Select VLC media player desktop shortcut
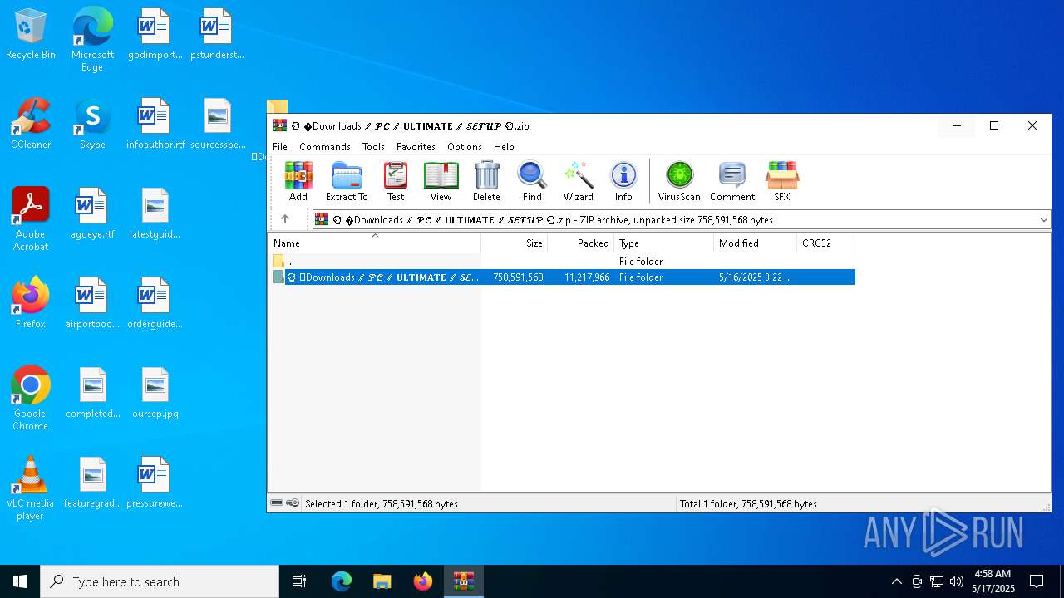The height and width of the screenshot is (598, 1064). coord(31,488)
